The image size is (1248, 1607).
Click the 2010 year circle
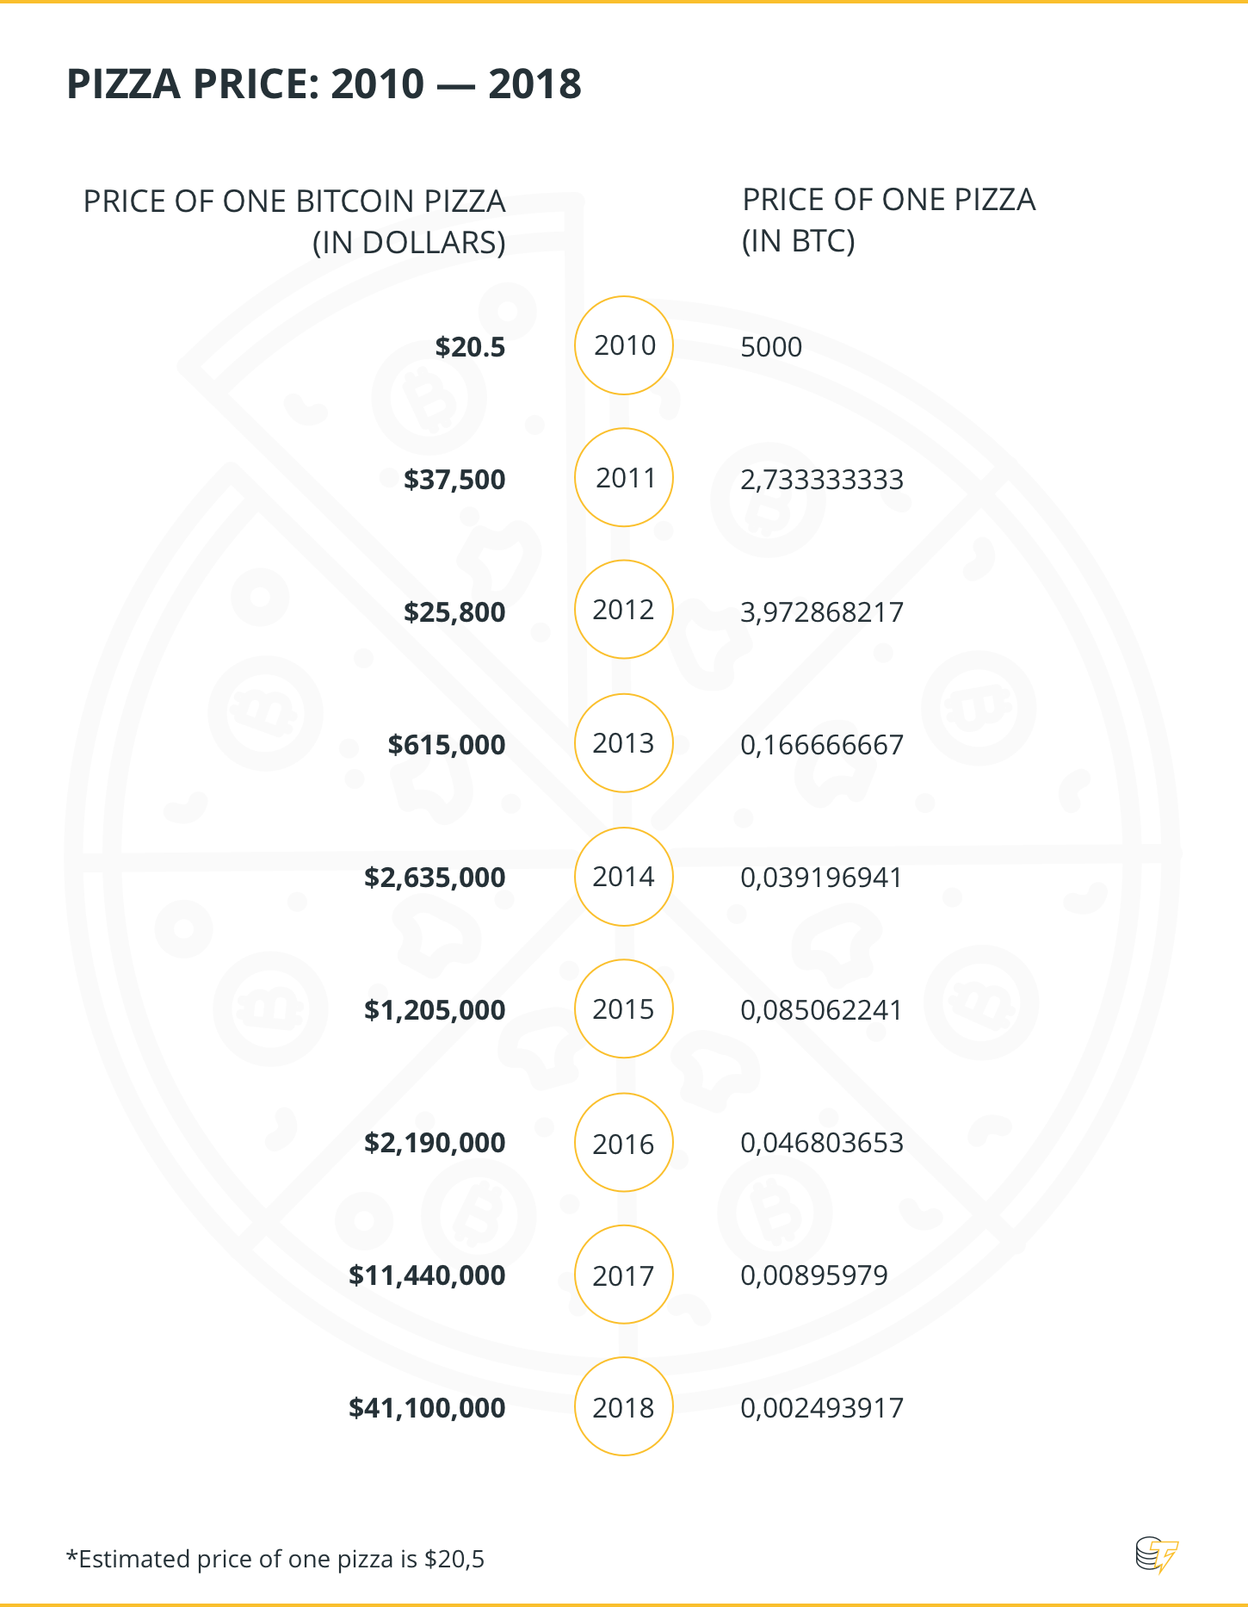(x=624, y=345)
